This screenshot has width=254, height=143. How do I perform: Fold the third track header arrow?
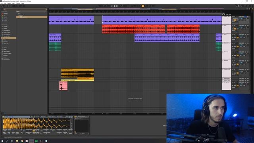coord(223,35)
